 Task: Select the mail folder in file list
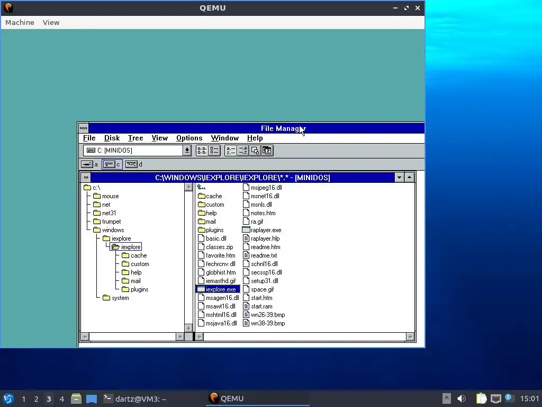pyautogui.click(x=207, y=222)
